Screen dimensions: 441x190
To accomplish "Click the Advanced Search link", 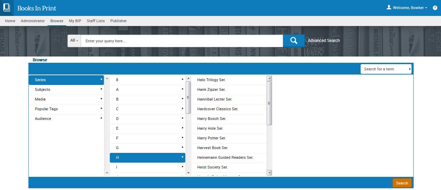I will 324,41.
